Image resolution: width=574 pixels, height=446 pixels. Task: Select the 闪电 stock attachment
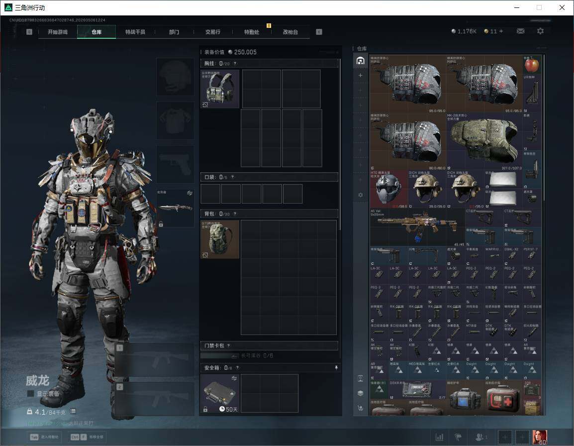(x=427, y=255)
